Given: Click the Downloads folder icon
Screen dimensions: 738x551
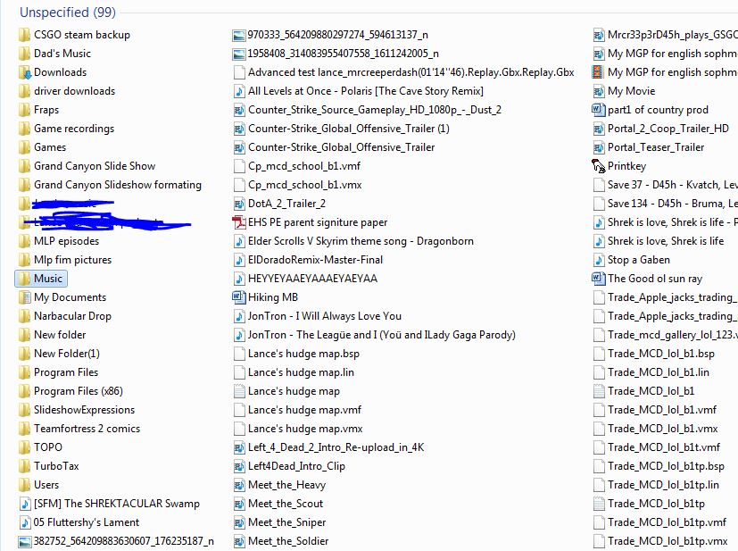Looking at the screenshot, I should point(24,72).
